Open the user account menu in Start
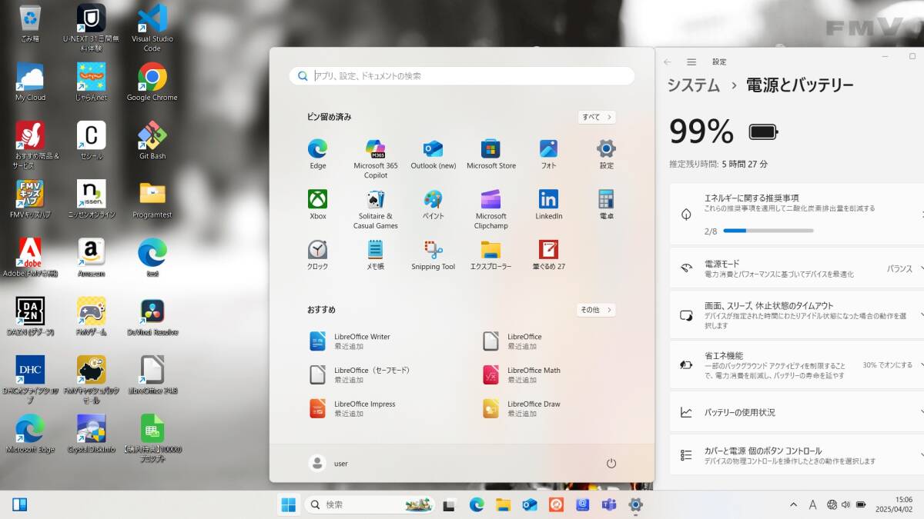Image resolution: width=924 pixels, height=519 pixels. (x=329, y=463)
